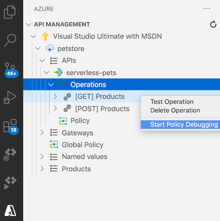Select the Named values label
This screenshot has height=221, width=220.
point(85,157)
